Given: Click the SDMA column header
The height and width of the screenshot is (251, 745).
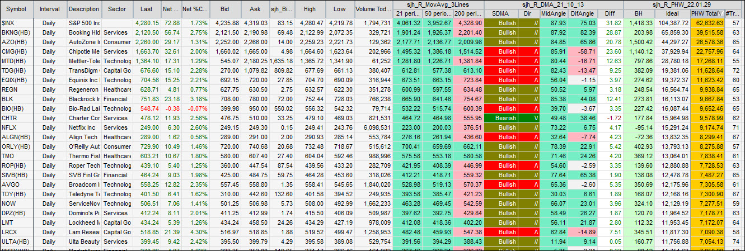Looking at the screenshot, I should (500, 13).
